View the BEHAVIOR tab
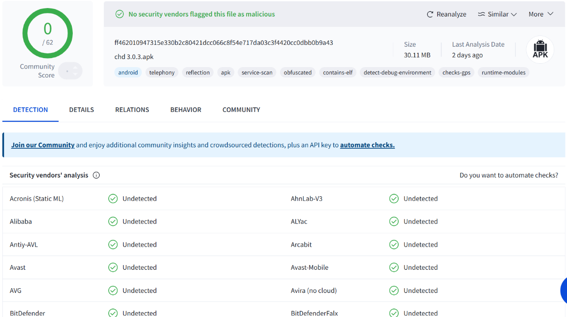This screenshot has height=317, width=567. pos(186,110)
